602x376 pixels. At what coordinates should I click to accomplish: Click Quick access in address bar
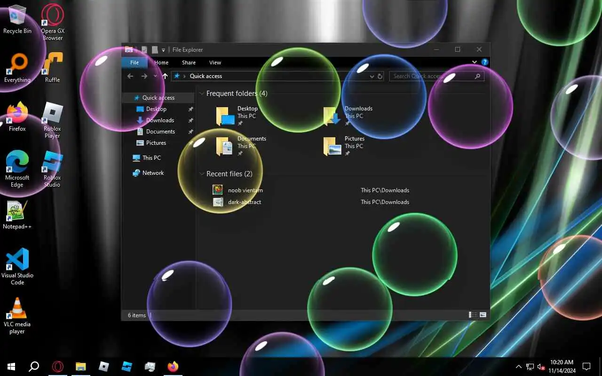(206, 76)
